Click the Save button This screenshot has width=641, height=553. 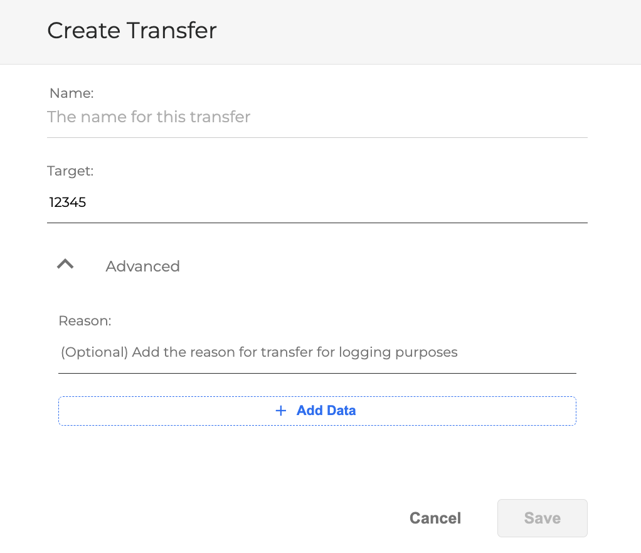pyautogui.click(x=542, y=519)
